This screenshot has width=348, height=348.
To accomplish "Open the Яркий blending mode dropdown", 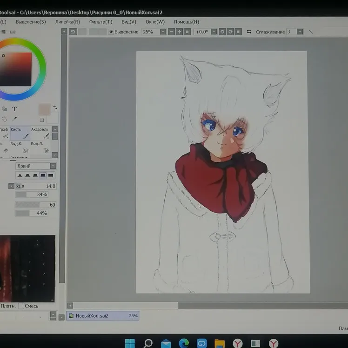I will coord(53,166).
